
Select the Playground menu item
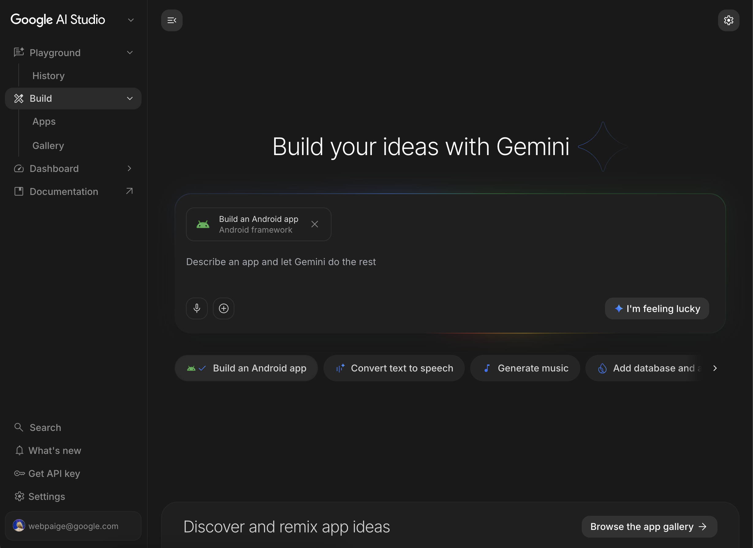pos(73,52)
